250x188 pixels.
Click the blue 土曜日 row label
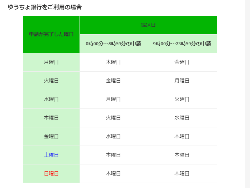[51, 155]
